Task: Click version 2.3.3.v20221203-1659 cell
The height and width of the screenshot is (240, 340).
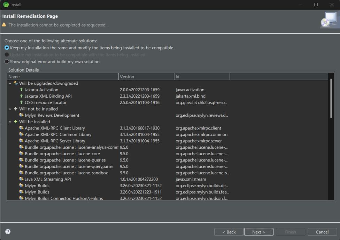Action: (x=140, y=96)
